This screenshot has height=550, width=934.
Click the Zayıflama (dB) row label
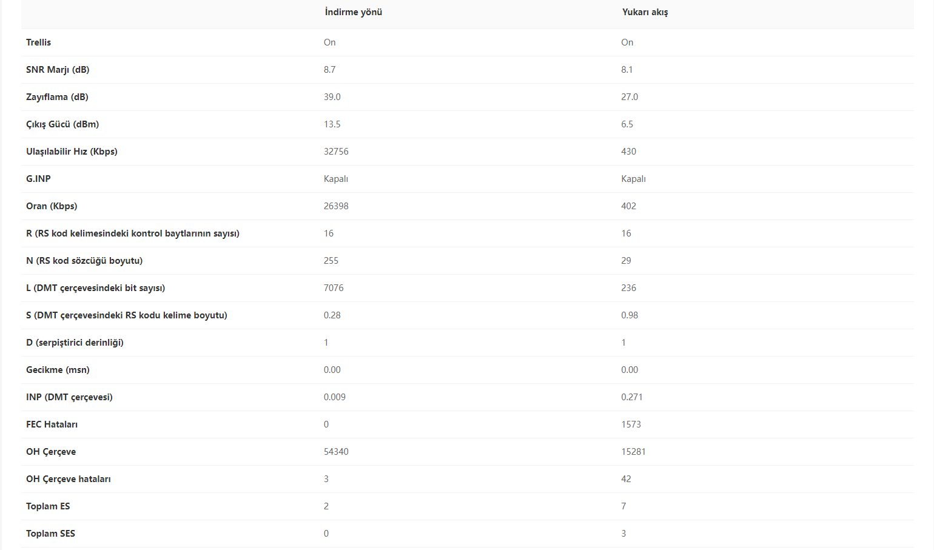[57, 97]
